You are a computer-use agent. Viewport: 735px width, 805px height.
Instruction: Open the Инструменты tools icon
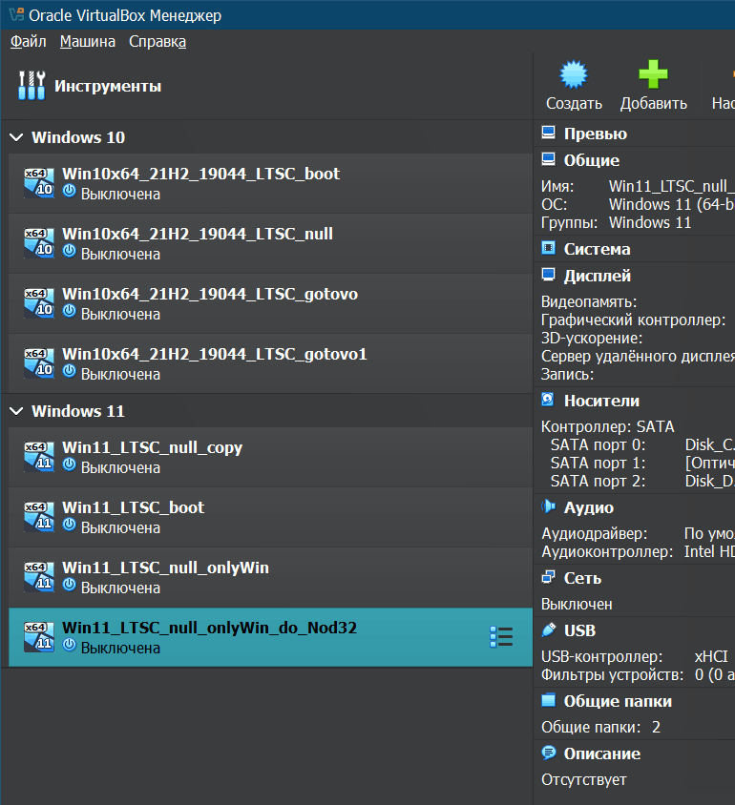click(x=31, y=86)
